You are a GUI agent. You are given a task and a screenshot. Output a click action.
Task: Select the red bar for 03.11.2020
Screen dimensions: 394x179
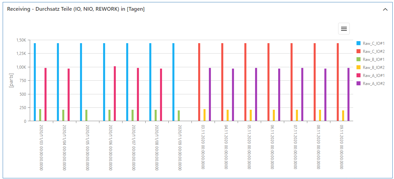point(199,82)
